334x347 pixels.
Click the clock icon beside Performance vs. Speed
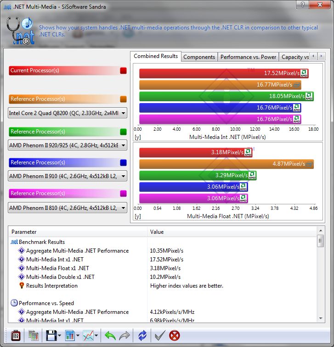point(14,303)
